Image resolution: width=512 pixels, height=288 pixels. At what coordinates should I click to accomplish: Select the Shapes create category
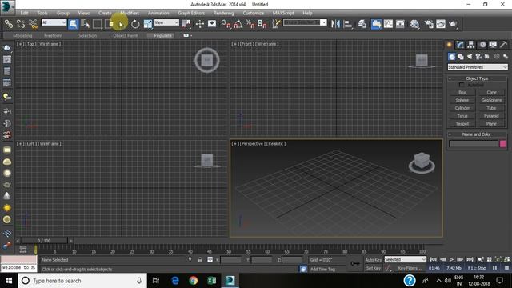[461, 57]
